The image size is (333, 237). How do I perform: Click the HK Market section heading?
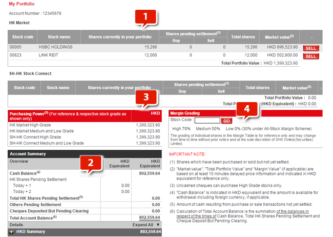[19, 23]
